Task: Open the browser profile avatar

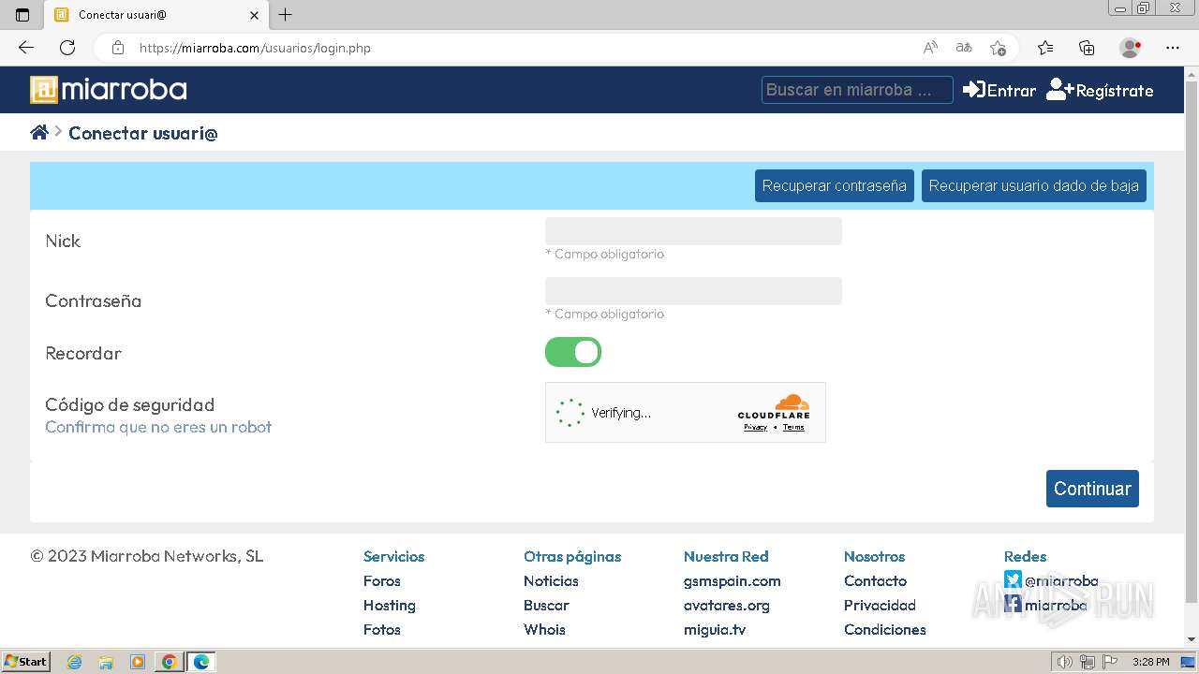Action: pos(1130,48)
